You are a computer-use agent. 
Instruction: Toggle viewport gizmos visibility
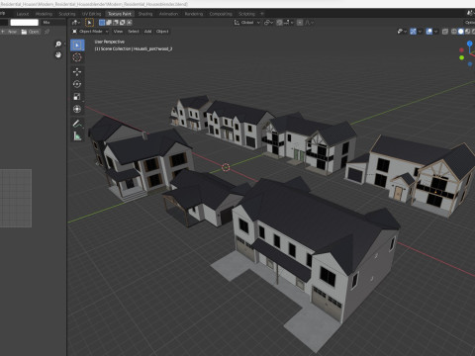(413, 32)
